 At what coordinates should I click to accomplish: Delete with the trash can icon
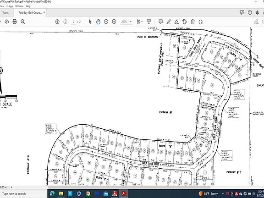[193, 22]
